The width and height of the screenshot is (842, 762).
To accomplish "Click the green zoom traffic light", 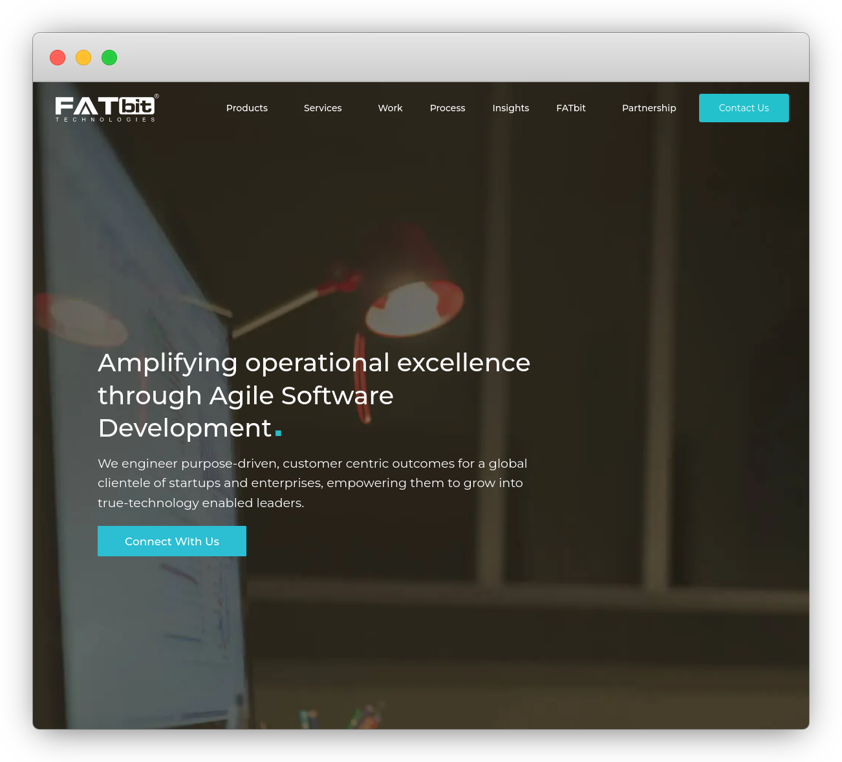I will 109,58.
